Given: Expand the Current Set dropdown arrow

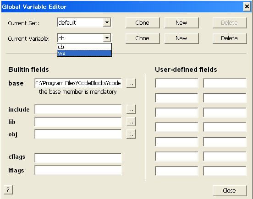Looking at the screenshot, I should click(107, 22).
